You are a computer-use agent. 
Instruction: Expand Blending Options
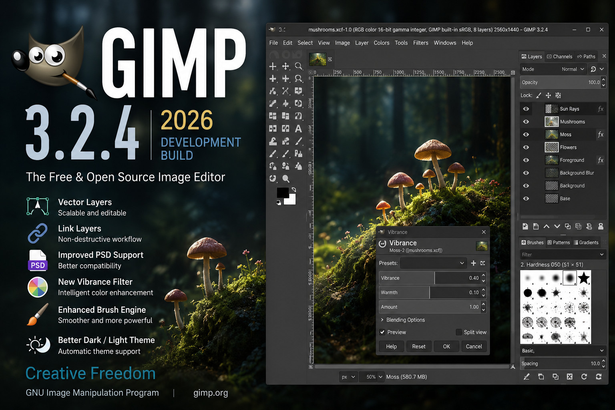coord(403,320)
